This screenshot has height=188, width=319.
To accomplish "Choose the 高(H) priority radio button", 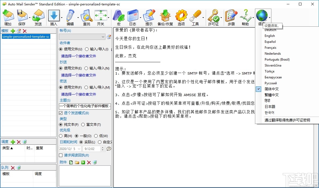I will click(x=61, y=136).
